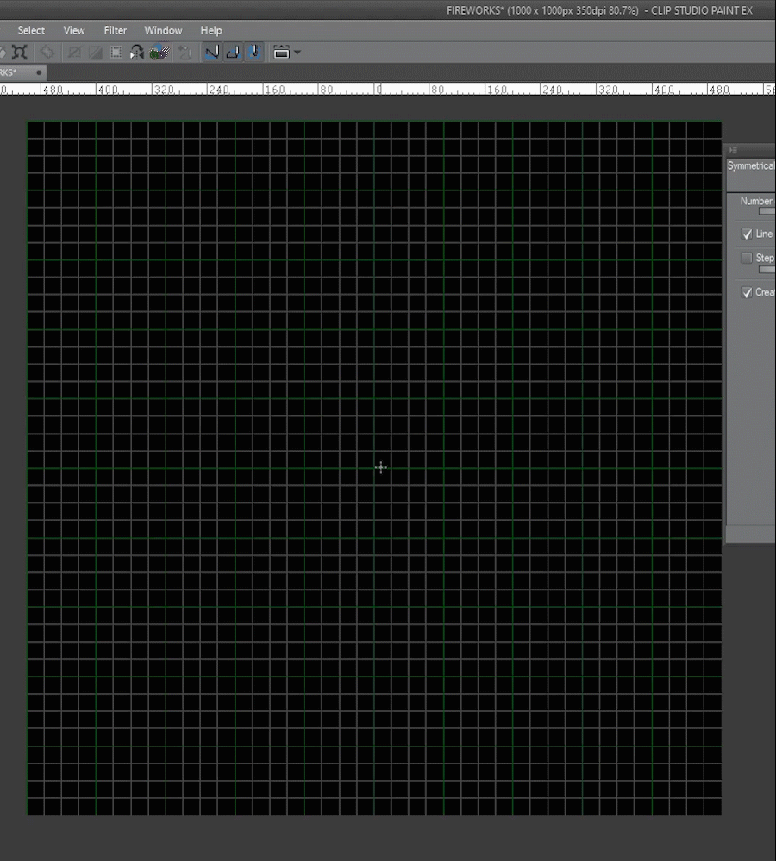Screen dimensions: 776x861
Task: Open the Filter menu
Action: point(115,30)
